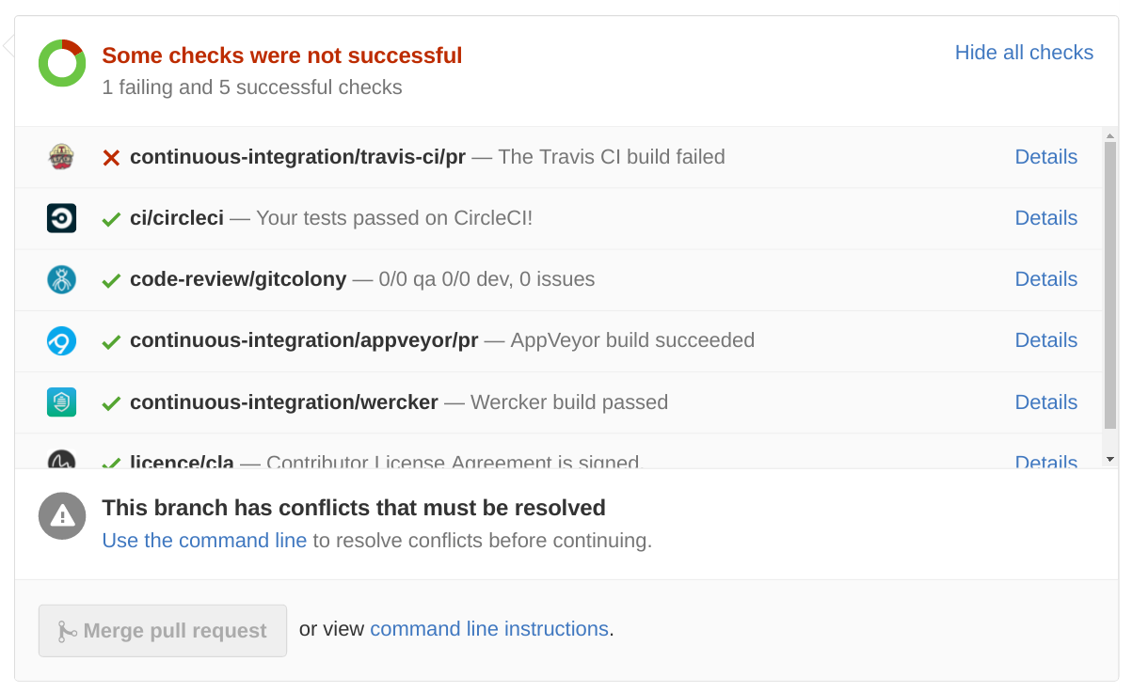Collapse the checks list via Hide all checks
1132x693 pixels.
coord(1024,53)
